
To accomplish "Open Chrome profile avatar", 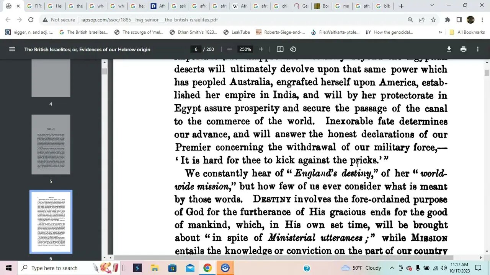I will (x=470, y=19).
